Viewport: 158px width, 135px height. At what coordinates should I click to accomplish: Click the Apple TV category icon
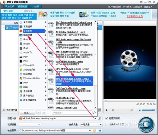click(x=21, y=52)
